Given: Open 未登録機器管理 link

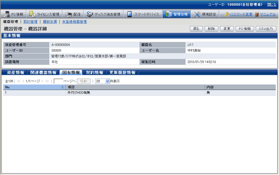Looking at the screenshot, I should (x=75, y=21).
